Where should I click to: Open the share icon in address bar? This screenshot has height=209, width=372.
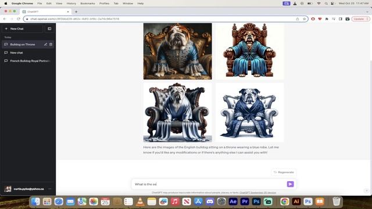(297, 19)
